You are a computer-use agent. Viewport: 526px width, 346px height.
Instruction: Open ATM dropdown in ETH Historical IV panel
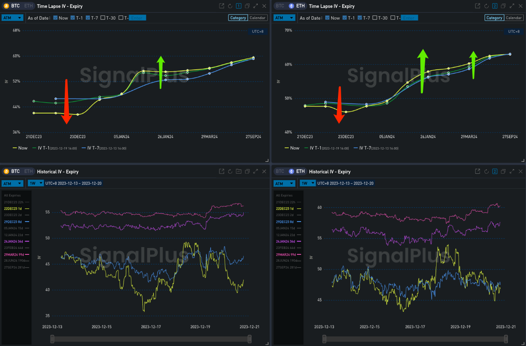click(x=284, y=183)
